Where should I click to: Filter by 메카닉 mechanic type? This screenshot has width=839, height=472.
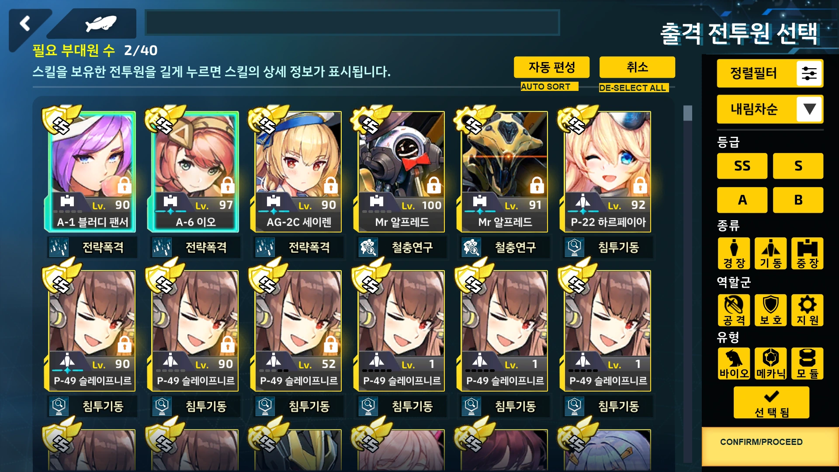[770, 364]
